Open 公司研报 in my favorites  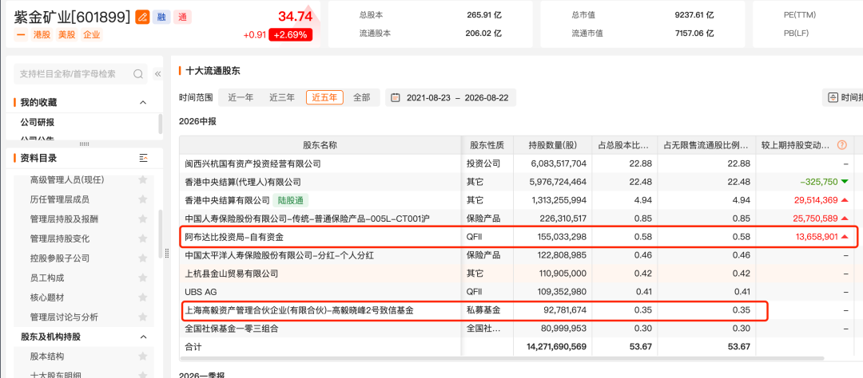point(38,122)
